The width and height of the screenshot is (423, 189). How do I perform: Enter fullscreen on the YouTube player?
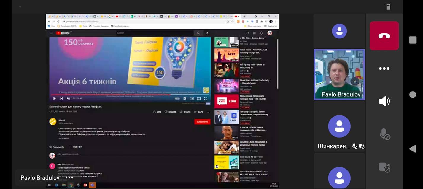click(x=206, y=99)
